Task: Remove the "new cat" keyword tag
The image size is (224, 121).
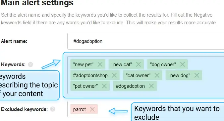Action: 138,64
